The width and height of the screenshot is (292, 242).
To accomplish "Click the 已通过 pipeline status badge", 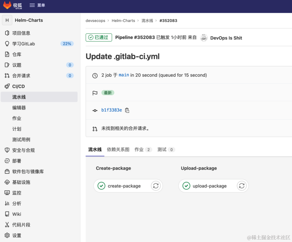I will point(99,38).
